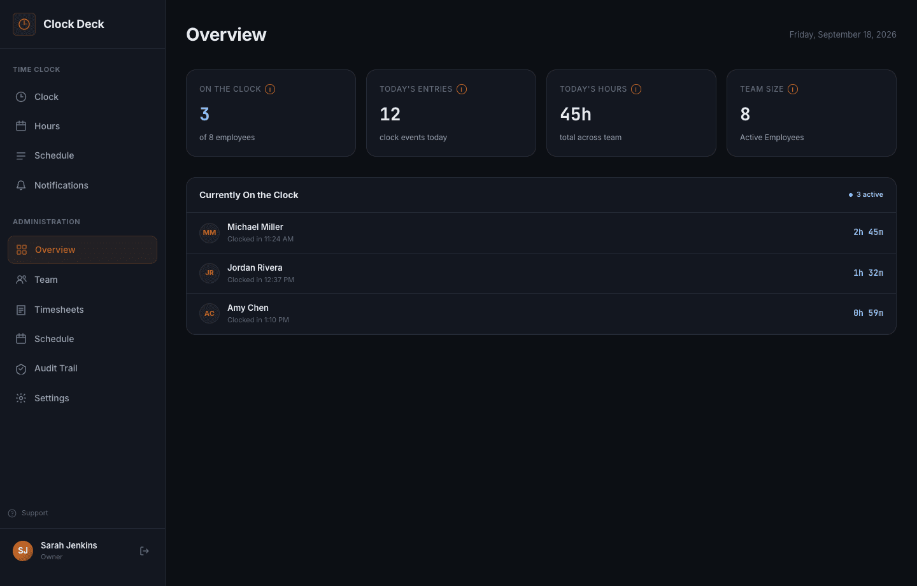Click the "3 active" status badge
917x586 pixels.
click(x=866, y=195)
